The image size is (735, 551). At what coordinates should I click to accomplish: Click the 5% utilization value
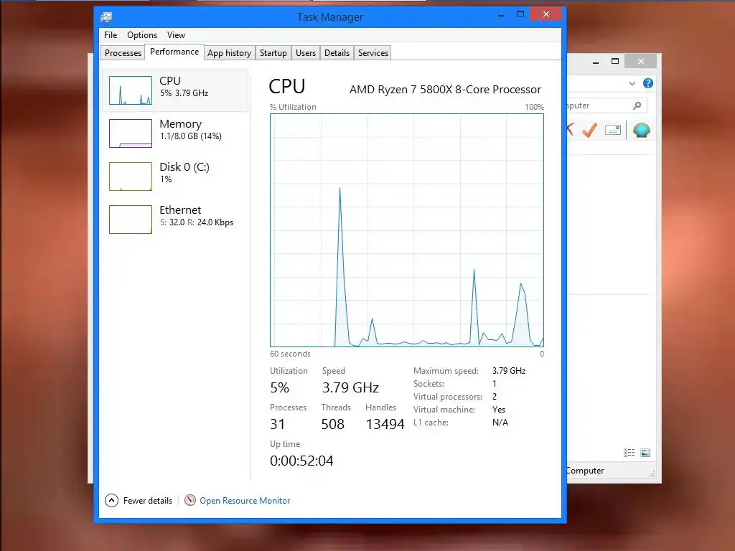[279, 387]
